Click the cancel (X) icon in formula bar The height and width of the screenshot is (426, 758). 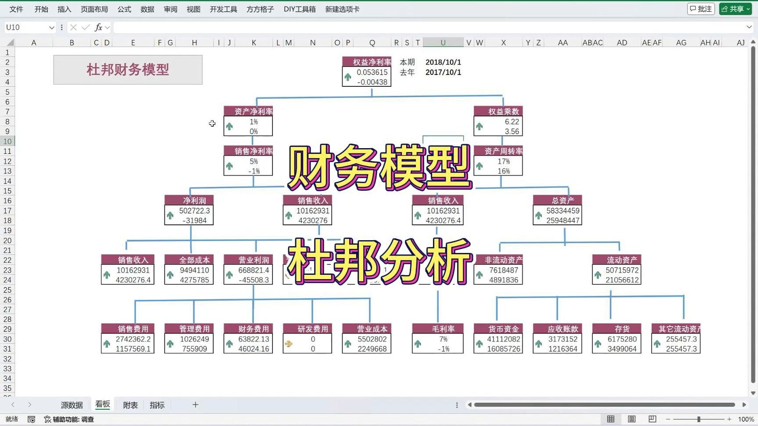[x=73, y=27]
